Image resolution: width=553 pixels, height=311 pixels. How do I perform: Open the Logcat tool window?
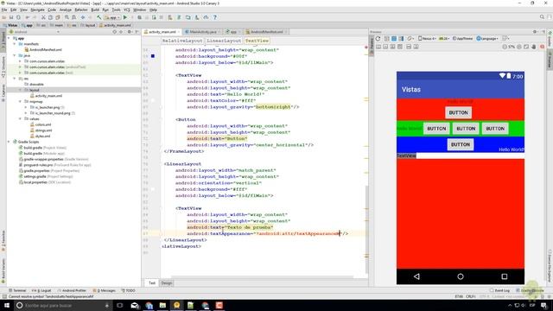(x=41, y=290)
